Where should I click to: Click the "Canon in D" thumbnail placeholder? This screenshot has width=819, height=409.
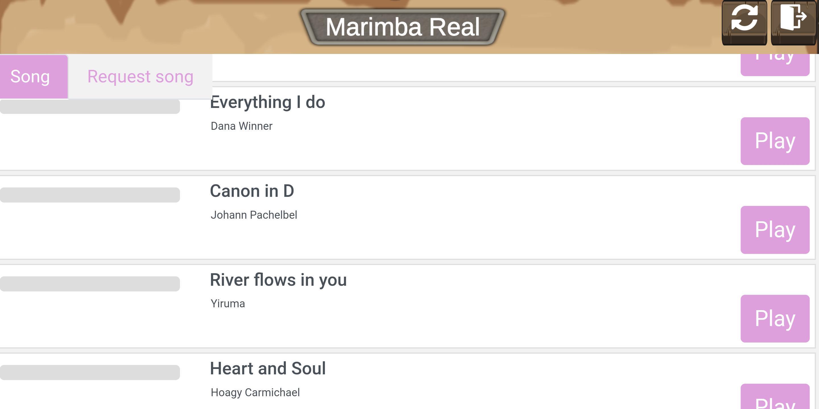(90, 195)
